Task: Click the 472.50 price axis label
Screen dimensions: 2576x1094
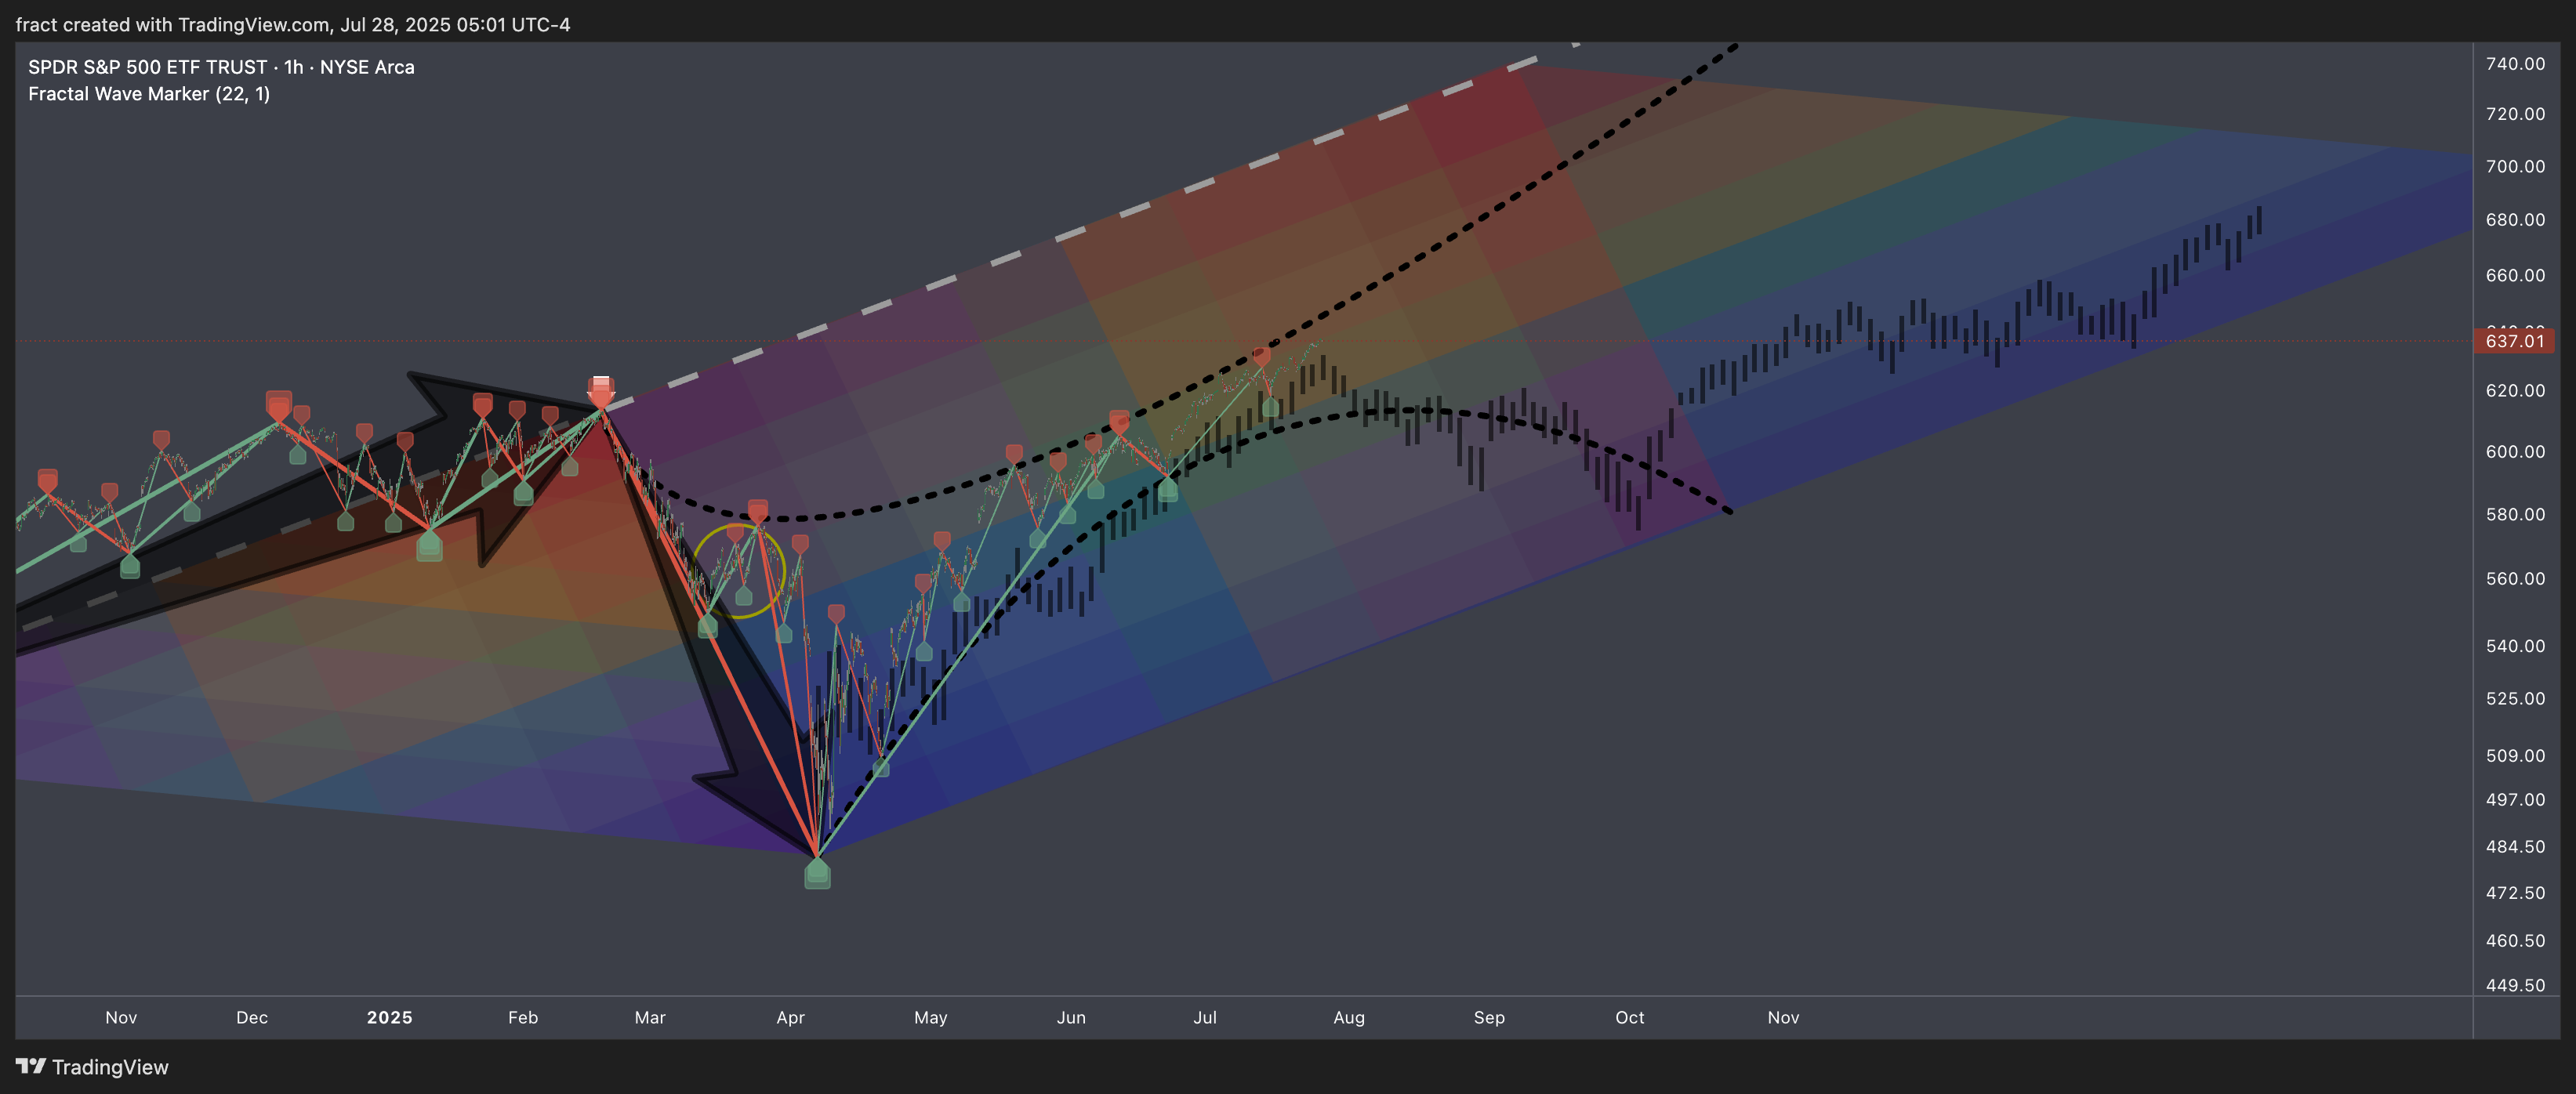Action: point(2515,892)
